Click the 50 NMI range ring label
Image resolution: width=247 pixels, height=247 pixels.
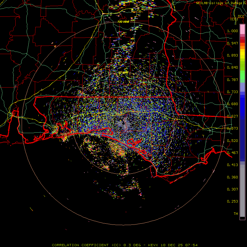click(123, 73)
